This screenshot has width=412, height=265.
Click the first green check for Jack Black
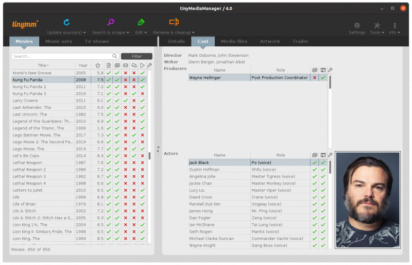[315, 162]
